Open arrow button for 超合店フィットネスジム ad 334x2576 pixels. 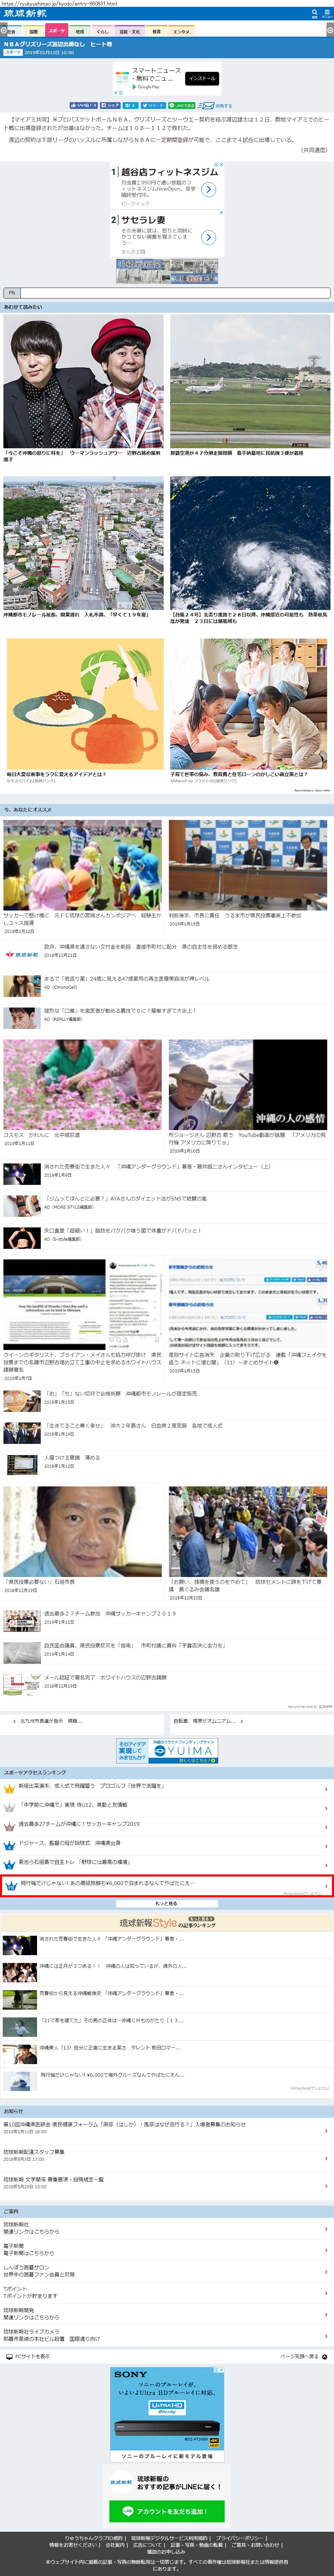tap(208, 189)
